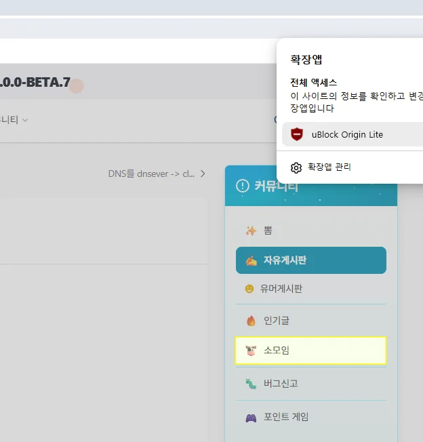
Task: Click the cow icon beside 소모임
Action: pyautogui.click(x=251, y=350)
